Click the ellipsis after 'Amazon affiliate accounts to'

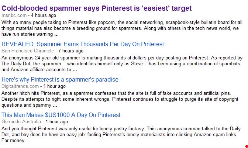click(75, 70)
